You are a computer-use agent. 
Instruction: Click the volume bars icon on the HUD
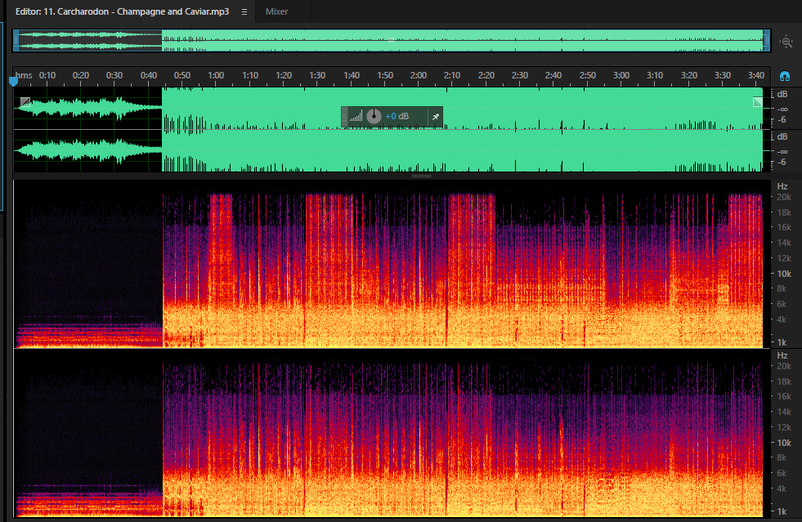click(x=356, y=117)
